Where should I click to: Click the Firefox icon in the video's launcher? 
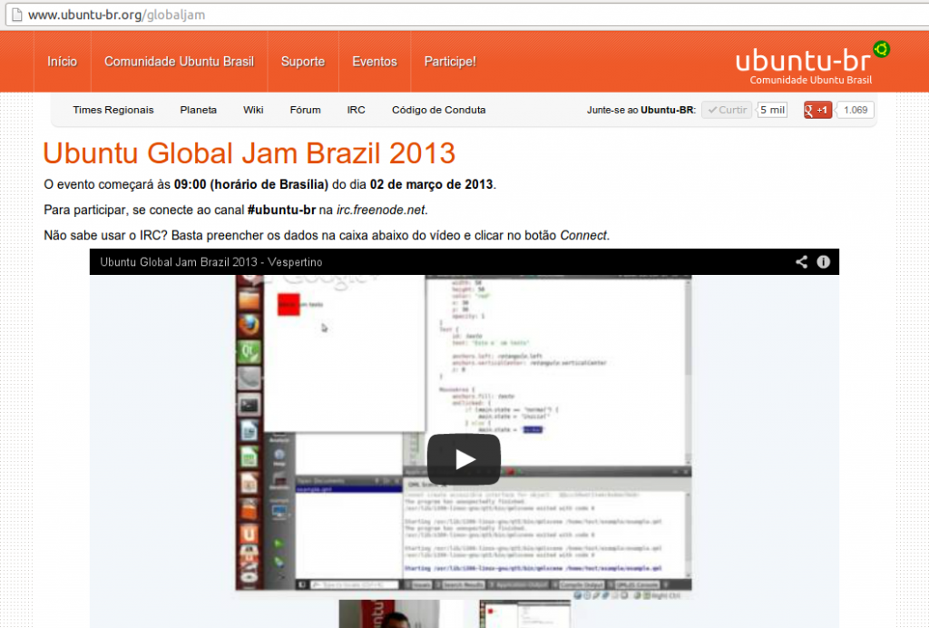click(249, 325)
